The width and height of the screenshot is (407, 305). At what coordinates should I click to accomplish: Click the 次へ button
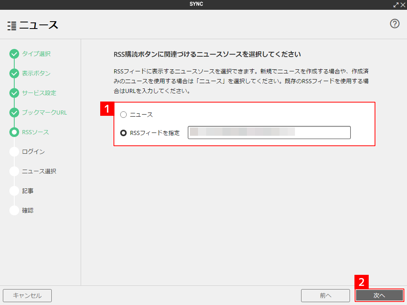coord(379,296)
